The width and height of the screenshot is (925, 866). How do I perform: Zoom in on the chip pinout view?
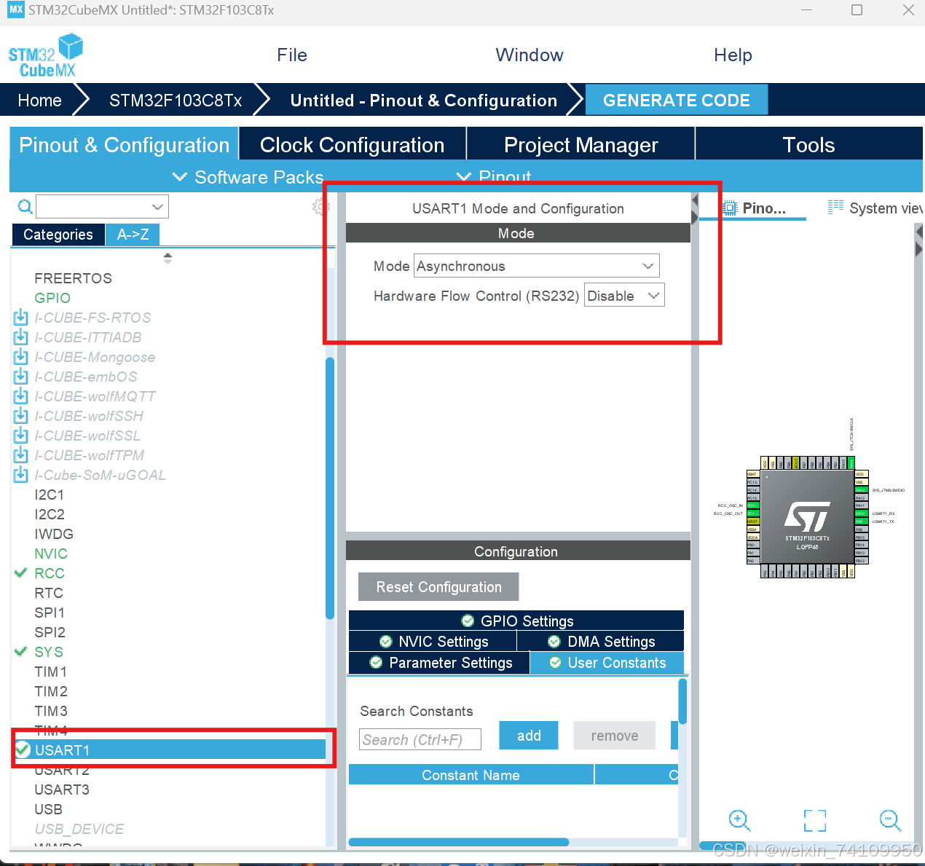(x=739, y=820)
